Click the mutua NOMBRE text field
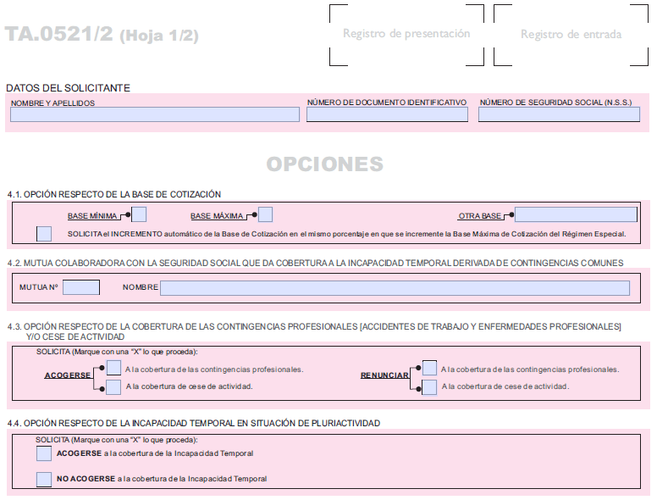The width and height of the screenshot is (657, 500). pyautogui.click(x=395, y=288)
